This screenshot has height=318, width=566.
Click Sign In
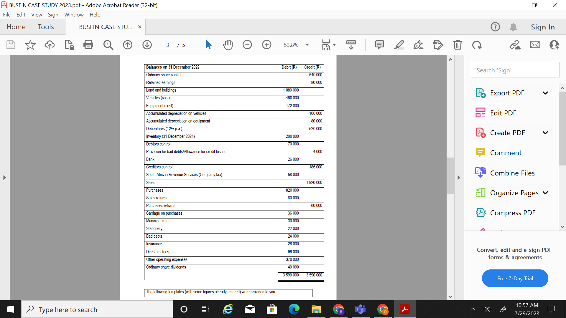click(543, 26)
